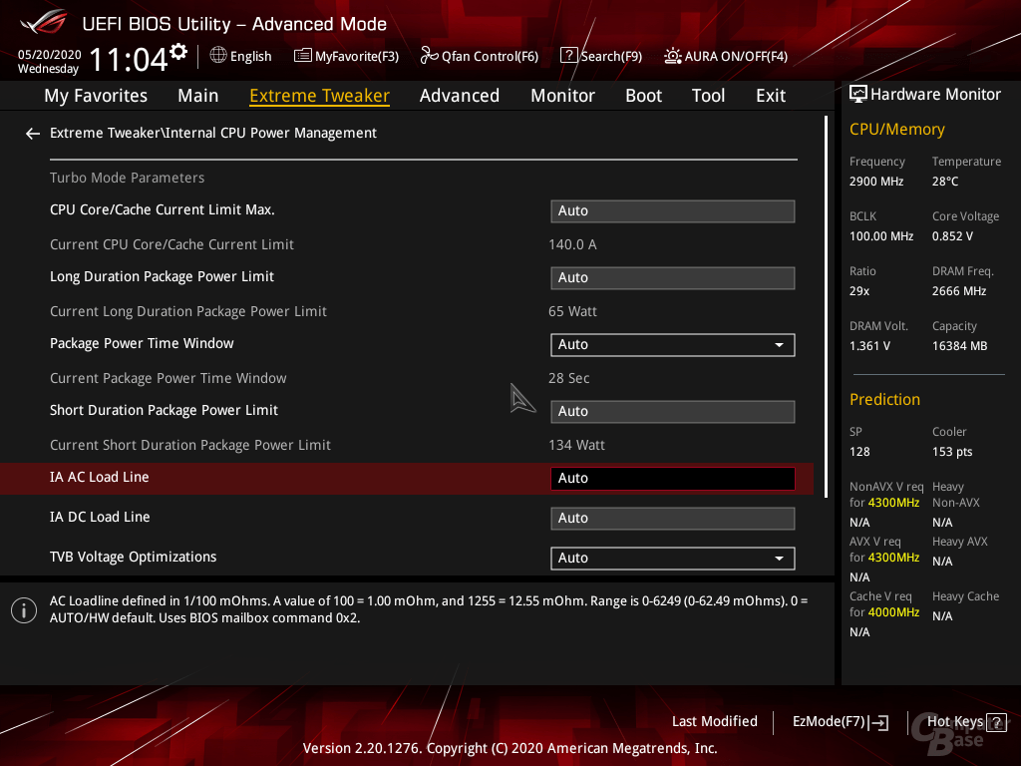The height and width of the screenshot is (766, 1021).
Task: Expand TVB Voltage Optimizations dropdown
Action: point(673,559)
